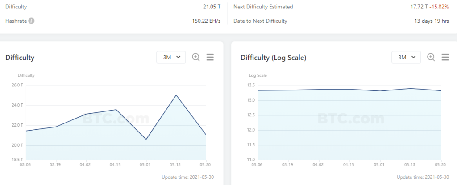Click the 03-19 point on Difficulty line
This screenshot has height=185, width=457.
tap(55, 127)
